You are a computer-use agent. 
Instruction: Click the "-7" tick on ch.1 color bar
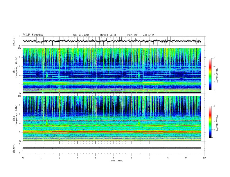pyautogui.click(x=214, y=90)
